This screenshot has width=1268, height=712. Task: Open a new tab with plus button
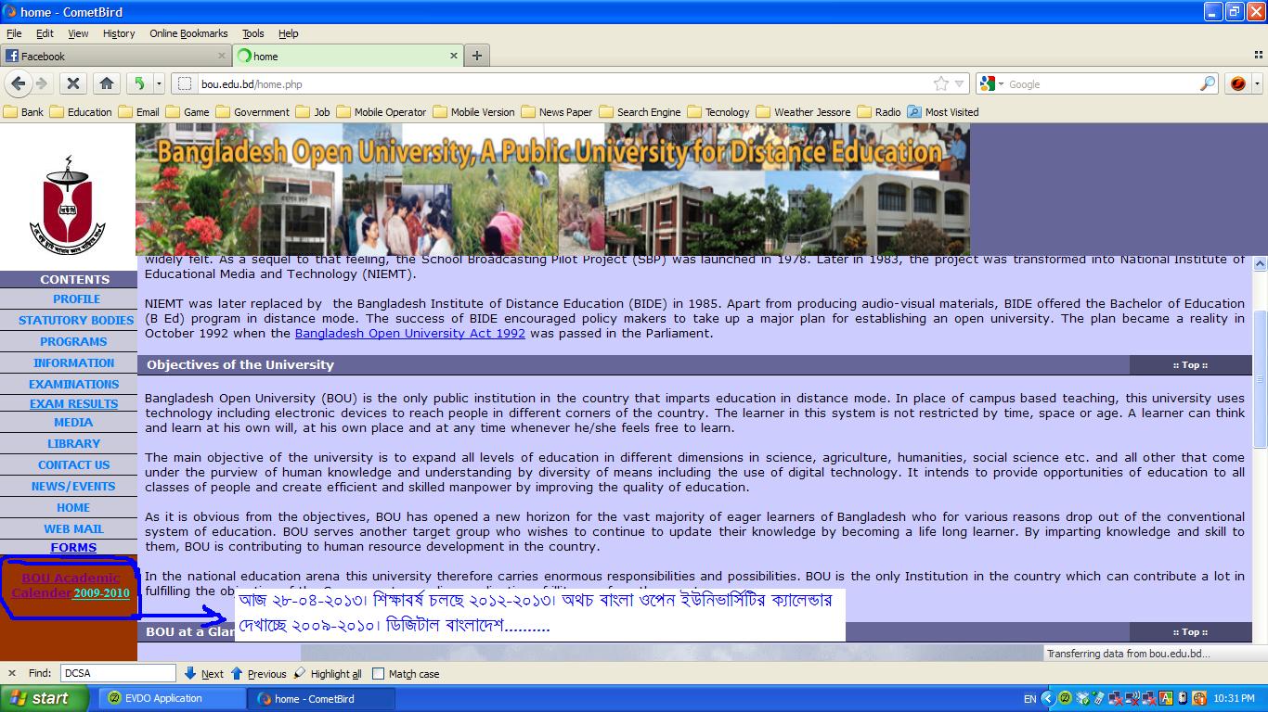(476, 56)
